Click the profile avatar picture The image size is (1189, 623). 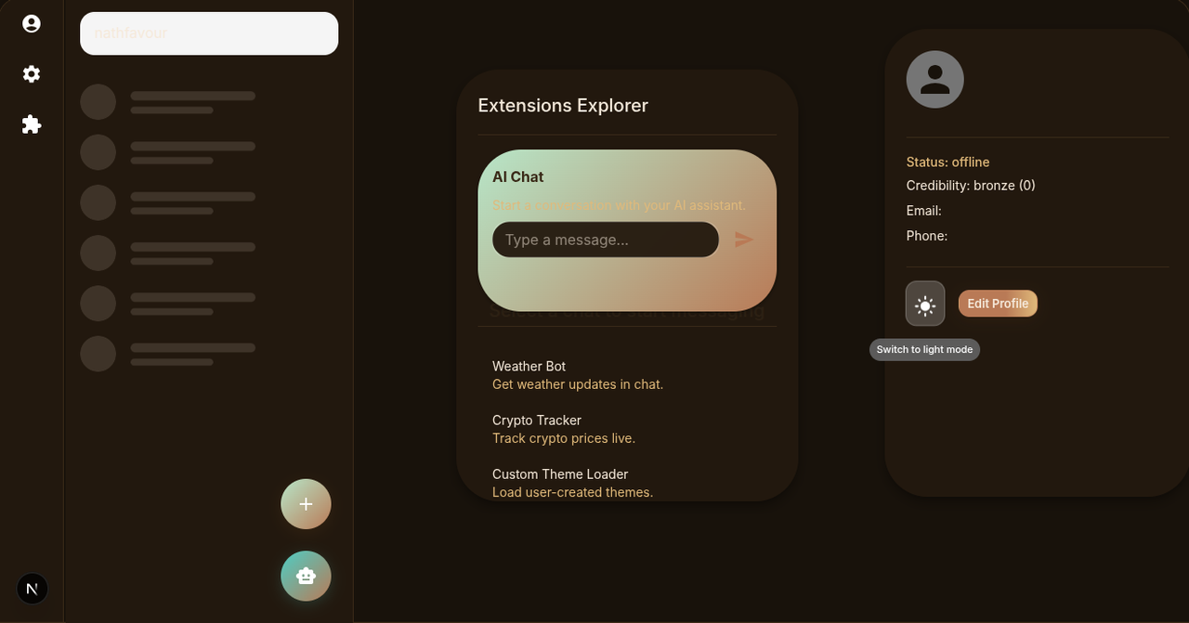(x=934, y=80)
